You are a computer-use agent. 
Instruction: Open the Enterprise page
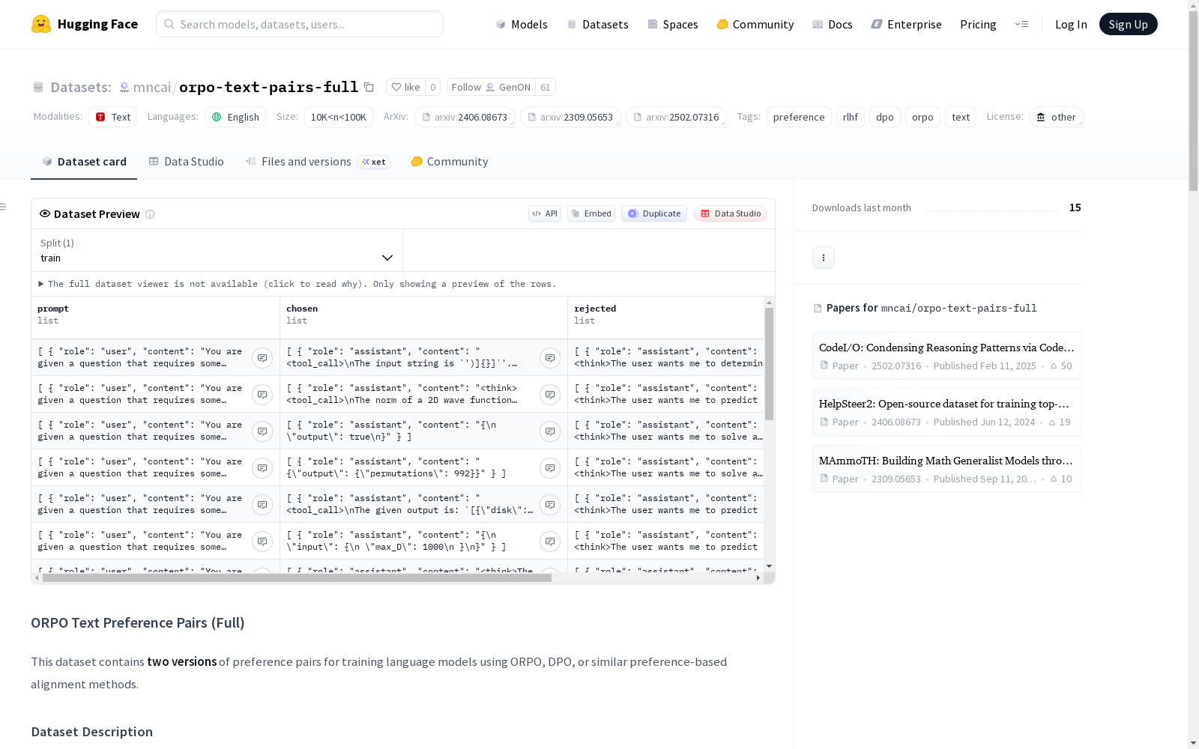point(907,24)
